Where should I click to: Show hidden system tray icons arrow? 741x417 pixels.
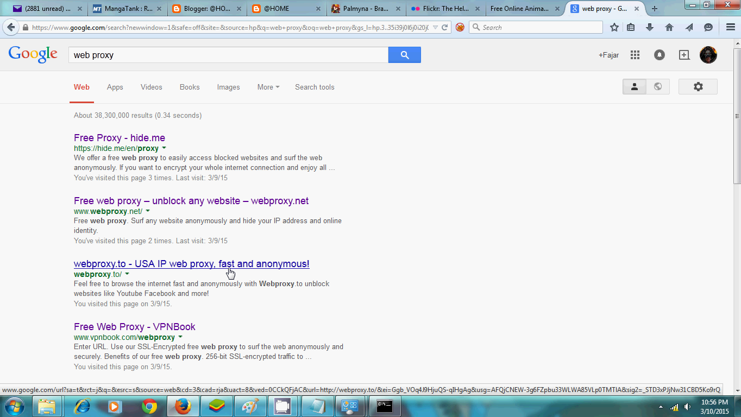tap(661, 407)
